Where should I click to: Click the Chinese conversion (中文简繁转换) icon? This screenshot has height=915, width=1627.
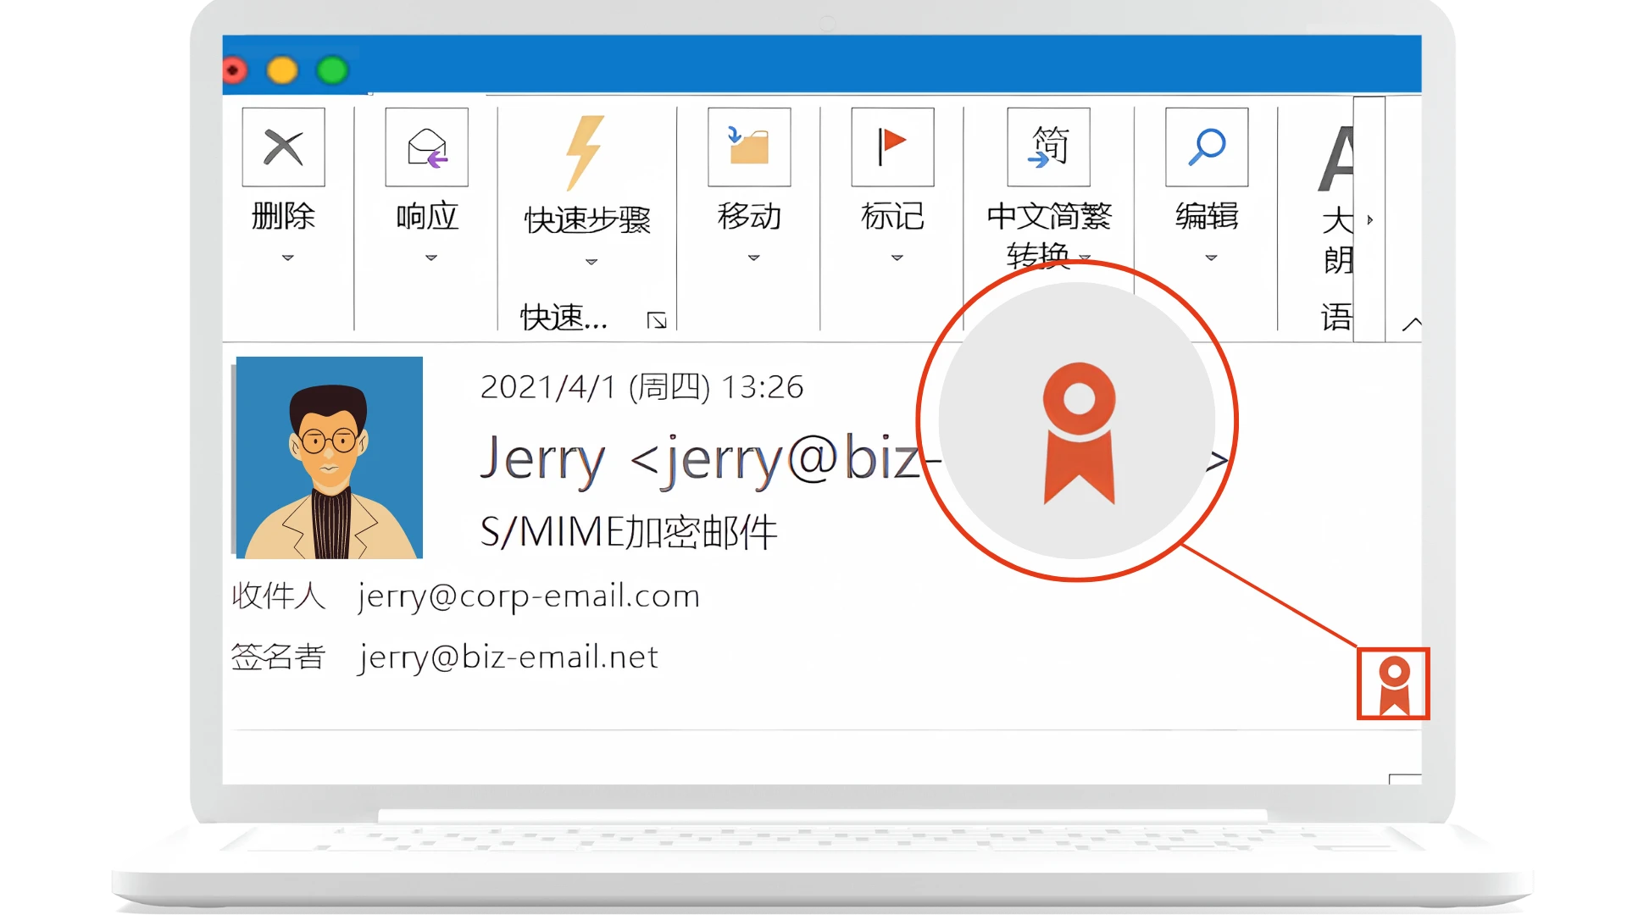click(x=1048, y=147)
